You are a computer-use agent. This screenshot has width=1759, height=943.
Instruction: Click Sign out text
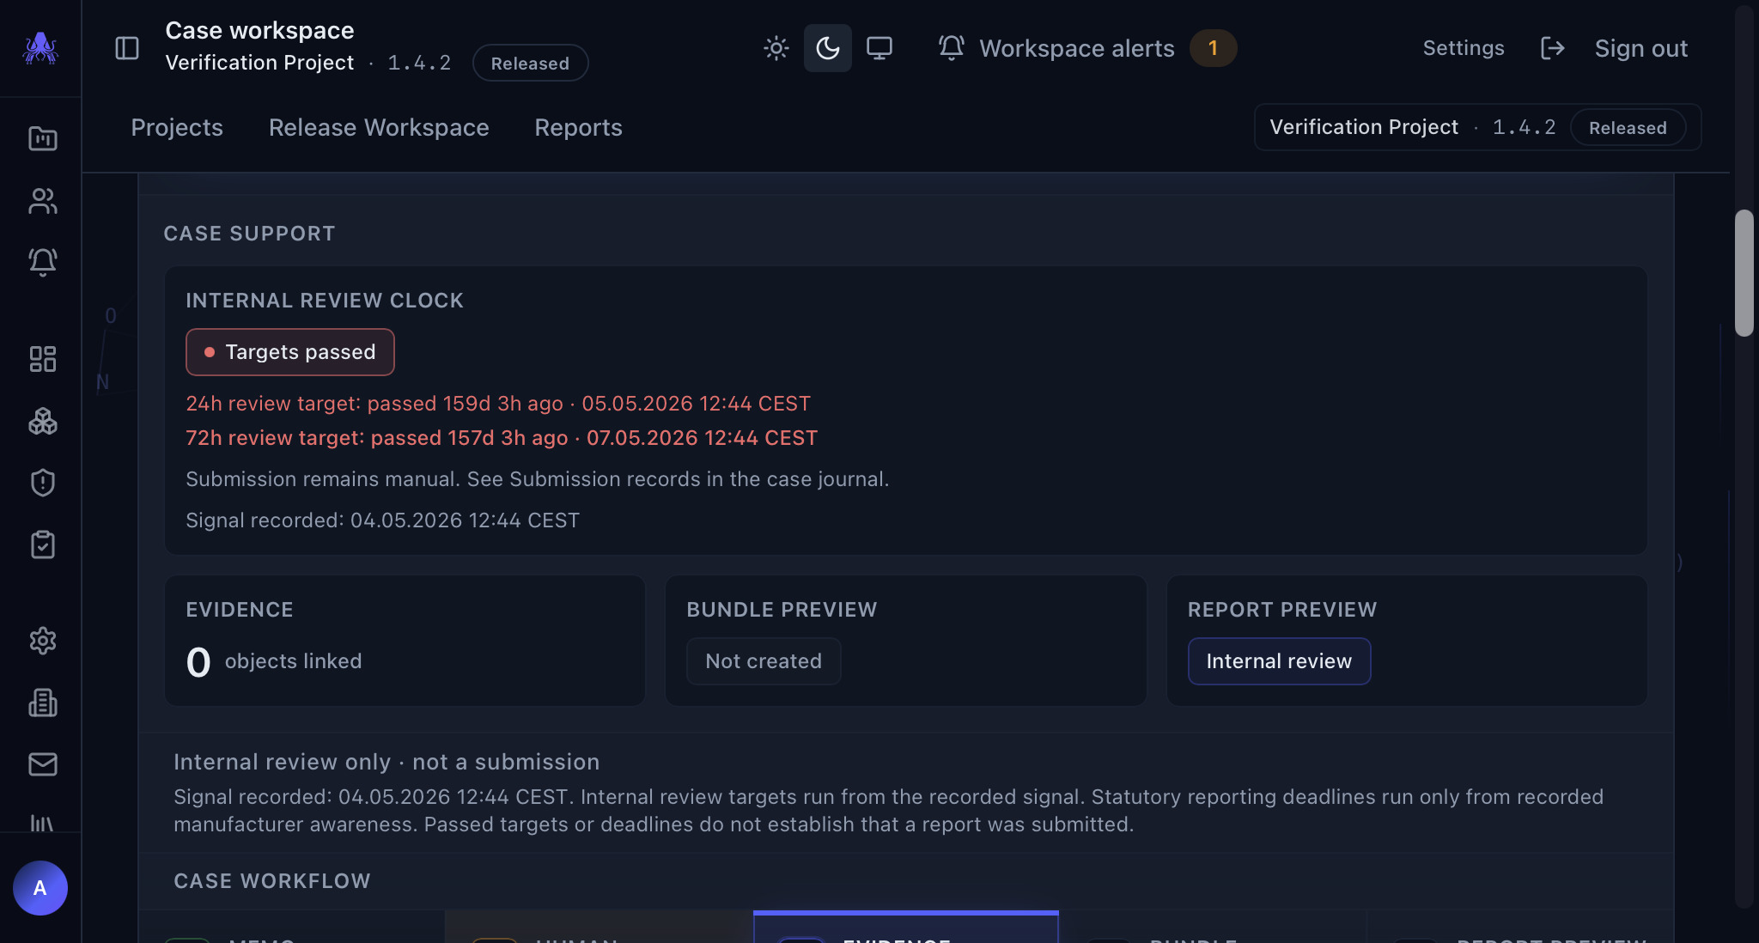click(1640, 48)
